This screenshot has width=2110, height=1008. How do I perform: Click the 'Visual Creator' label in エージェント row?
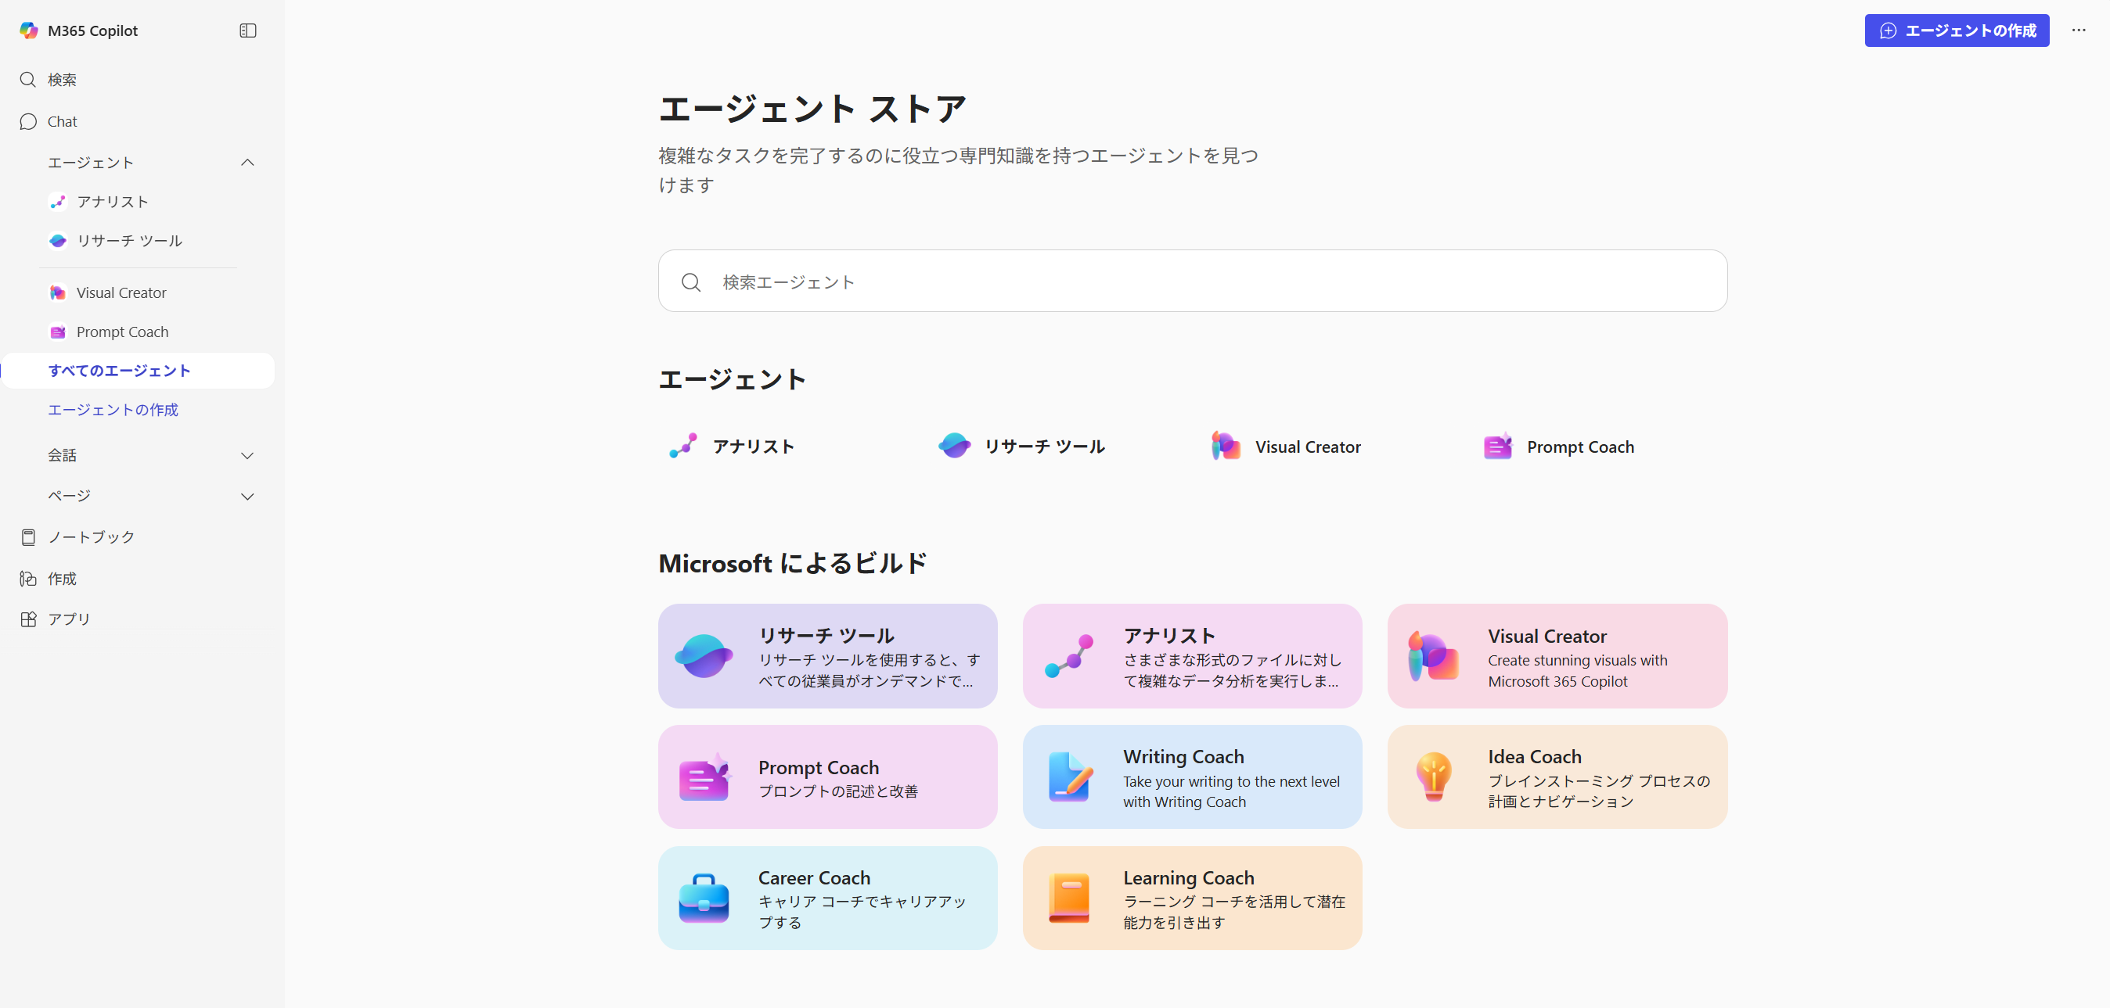pos(1307,447)
